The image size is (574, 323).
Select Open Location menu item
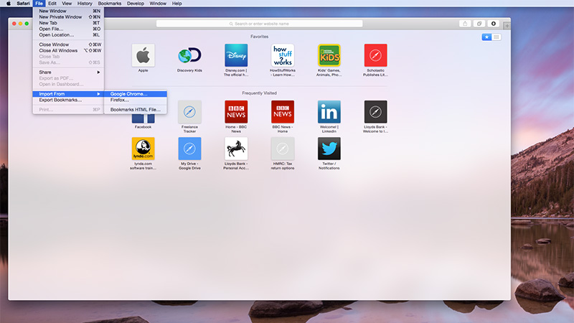(x=68, y=34)
